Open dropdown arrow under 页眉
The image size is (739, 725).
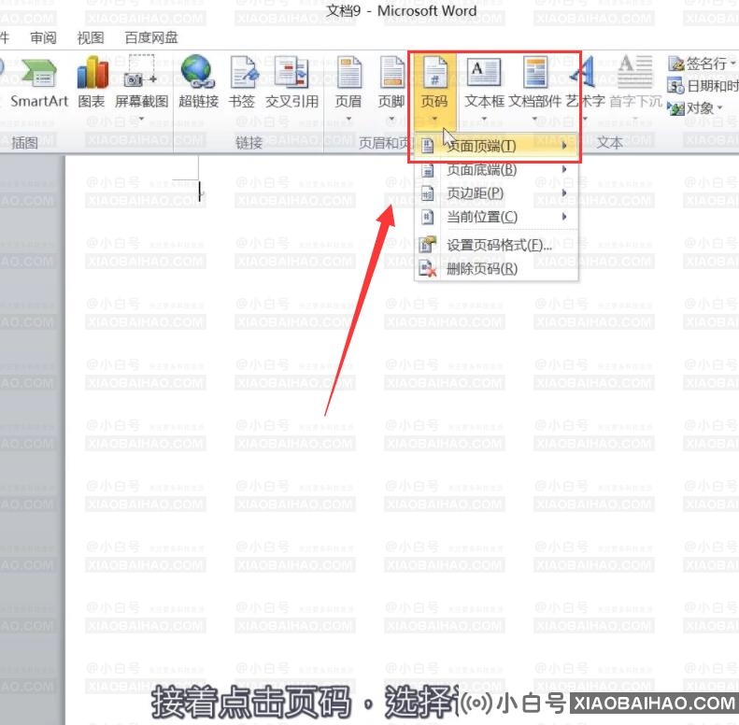tap(348, 119)
